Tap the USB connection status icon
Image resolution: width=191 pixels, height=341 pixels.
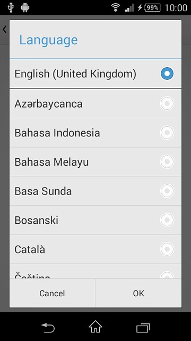(11, 8)
